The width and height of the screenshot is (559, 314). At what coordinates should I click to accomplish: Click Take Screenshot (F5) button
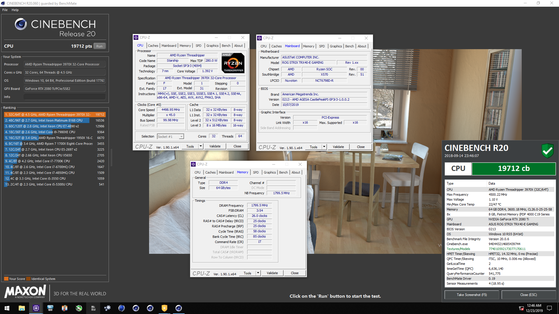point(471,295)
